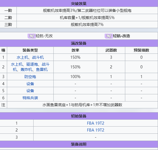Open the 水上机 link in slot 2
This screenshot has height=150, width=158.
tap(17, 64)
